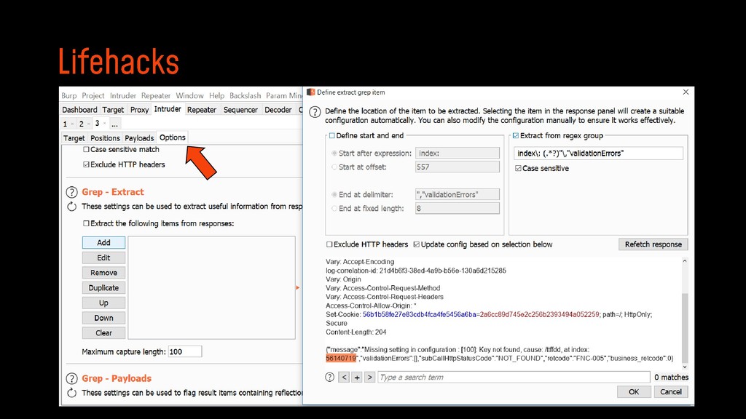The width and height of the screenshot is (746, 419).
Task: Click Add grep extract item button
Action: [103, 243]
